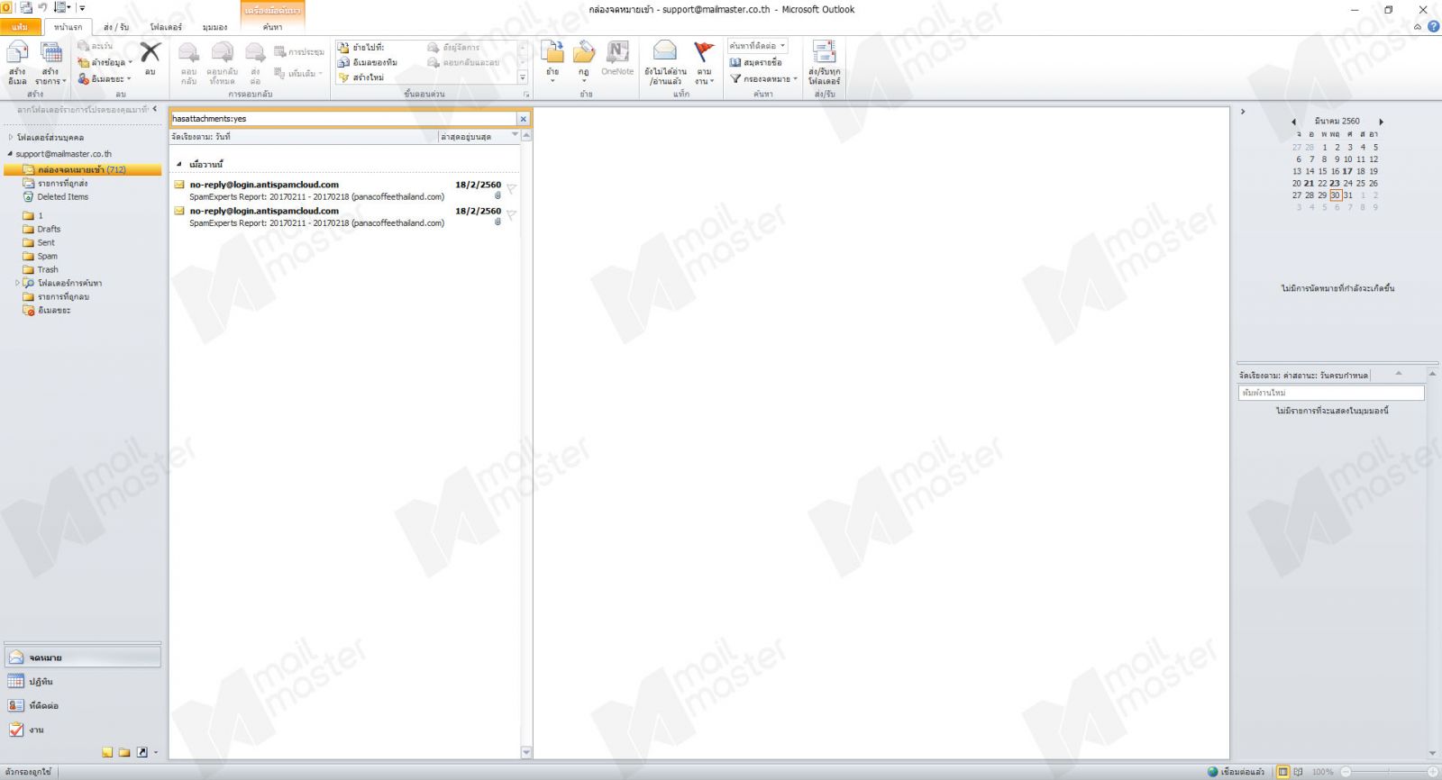This screenshot has height=780, width=1442.
Task: Open the Filter E-mail (กรองจดหมาย) dropdown
Action: pos(763,78)
